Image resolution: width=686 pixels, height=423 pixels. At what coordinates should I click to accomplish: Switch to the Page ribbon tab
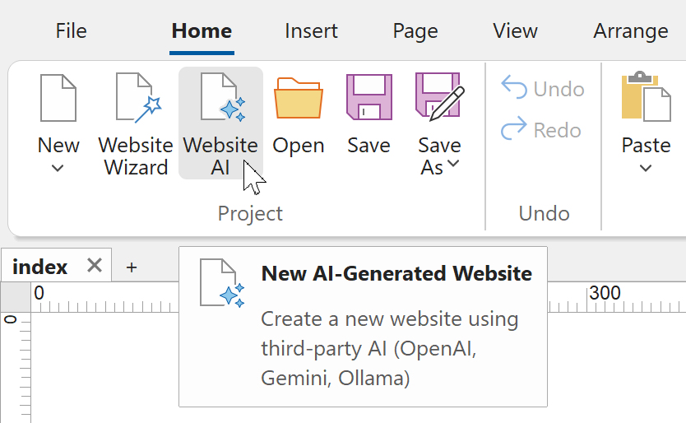coord(415,31)
